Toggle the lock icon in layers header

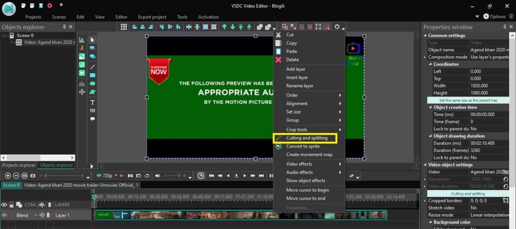11,205
